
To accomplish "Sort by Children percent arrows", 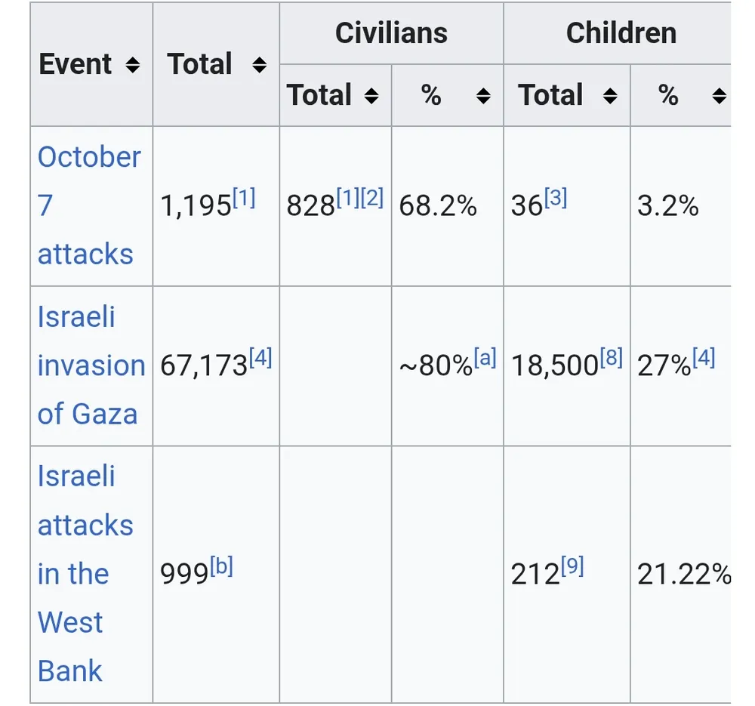I will (720, 97).
